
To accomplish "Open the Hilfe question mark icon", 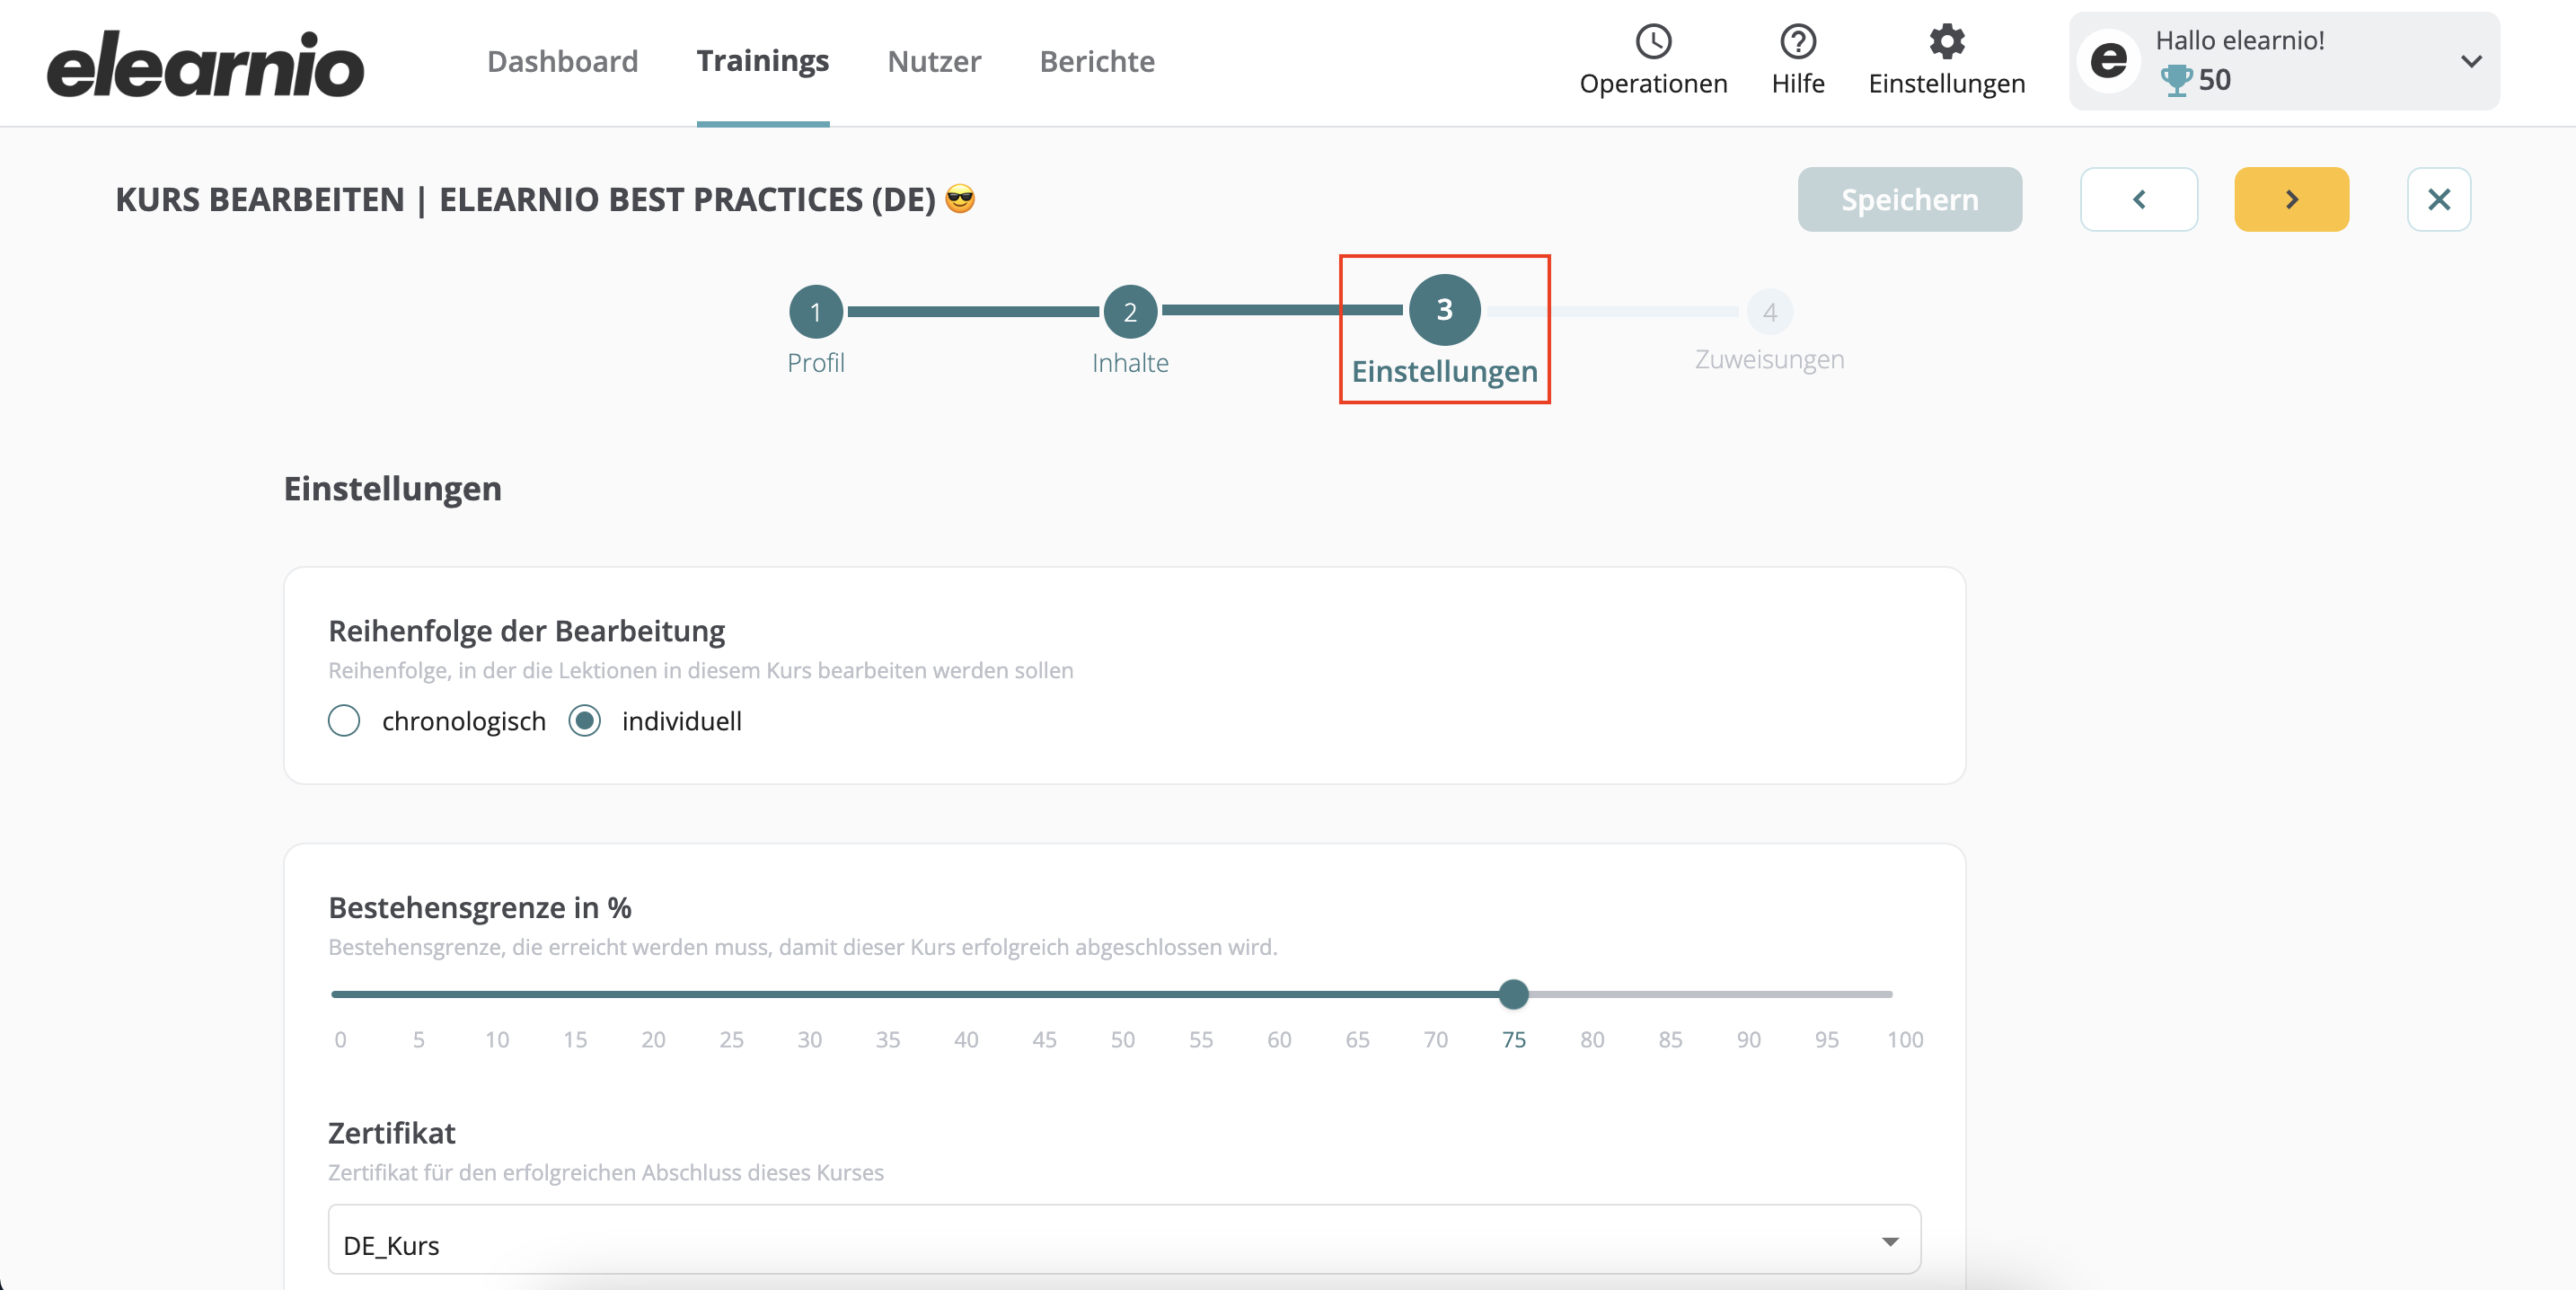I will click(1797, 41).
